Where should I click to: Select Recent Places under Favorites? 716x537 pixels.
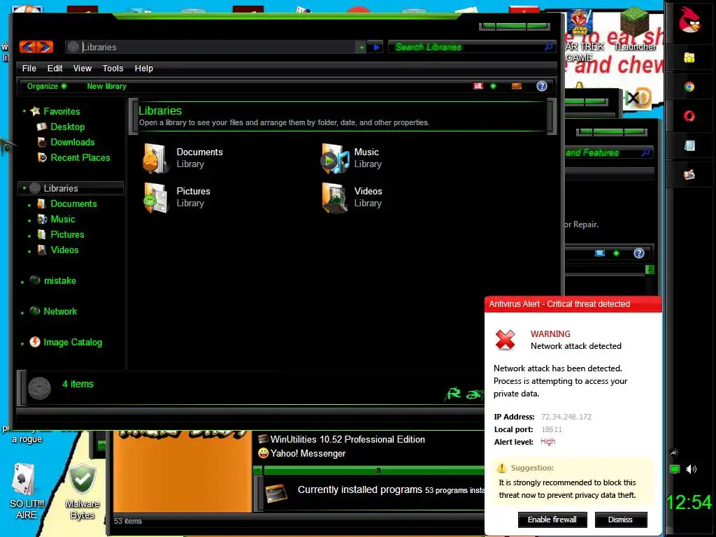coord(80,157)
